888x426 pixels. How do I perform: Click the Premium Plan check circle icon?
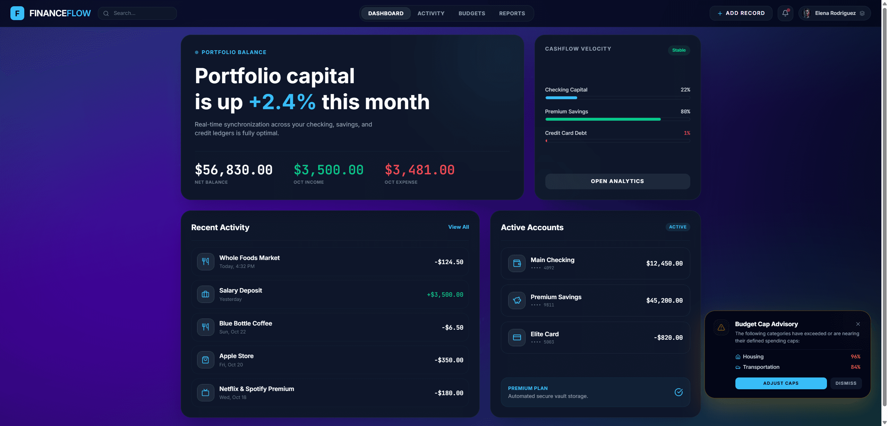coord(678,392)
